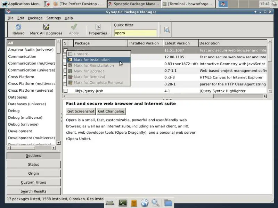Open the blue folder icon in bottom panel
This screenshot has width=278, height=208.
tap(168, 203)
